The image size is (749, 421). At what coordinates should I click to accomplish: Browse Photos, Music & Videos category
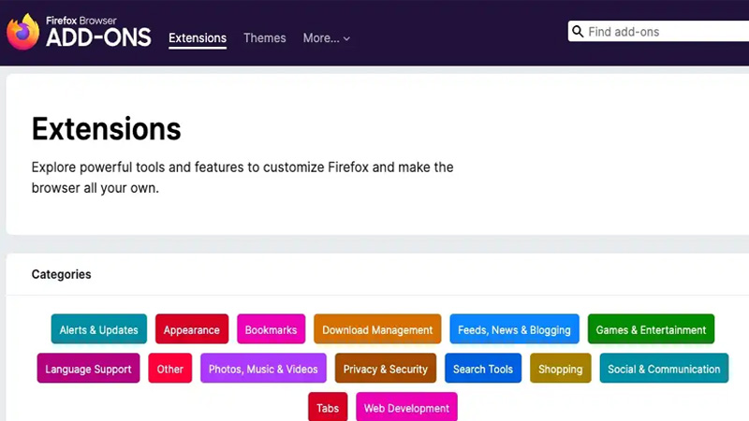click(263, 369)
